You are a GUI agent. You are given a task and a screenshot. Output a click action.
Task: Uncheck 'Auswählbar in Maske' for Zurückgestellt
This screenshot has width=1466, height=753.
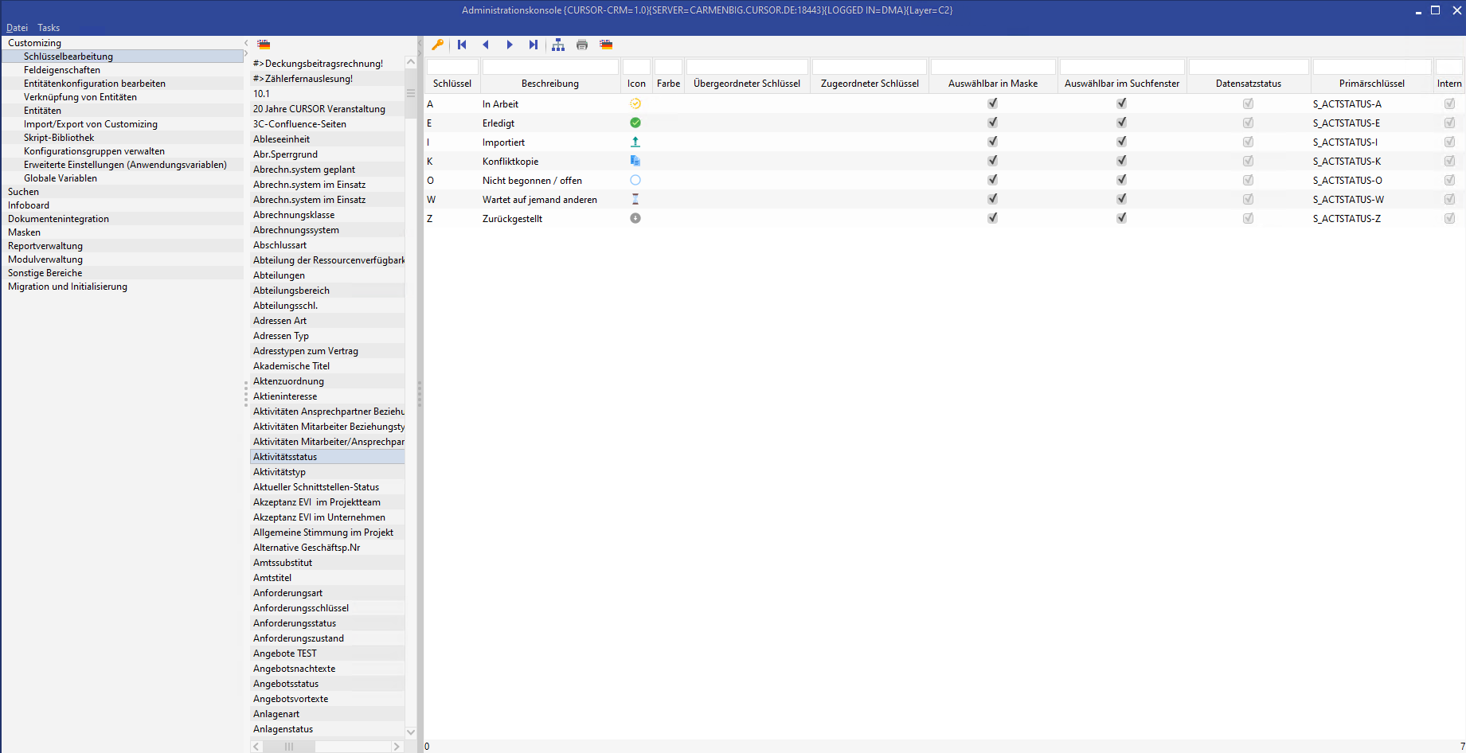(x=992, y=218)
